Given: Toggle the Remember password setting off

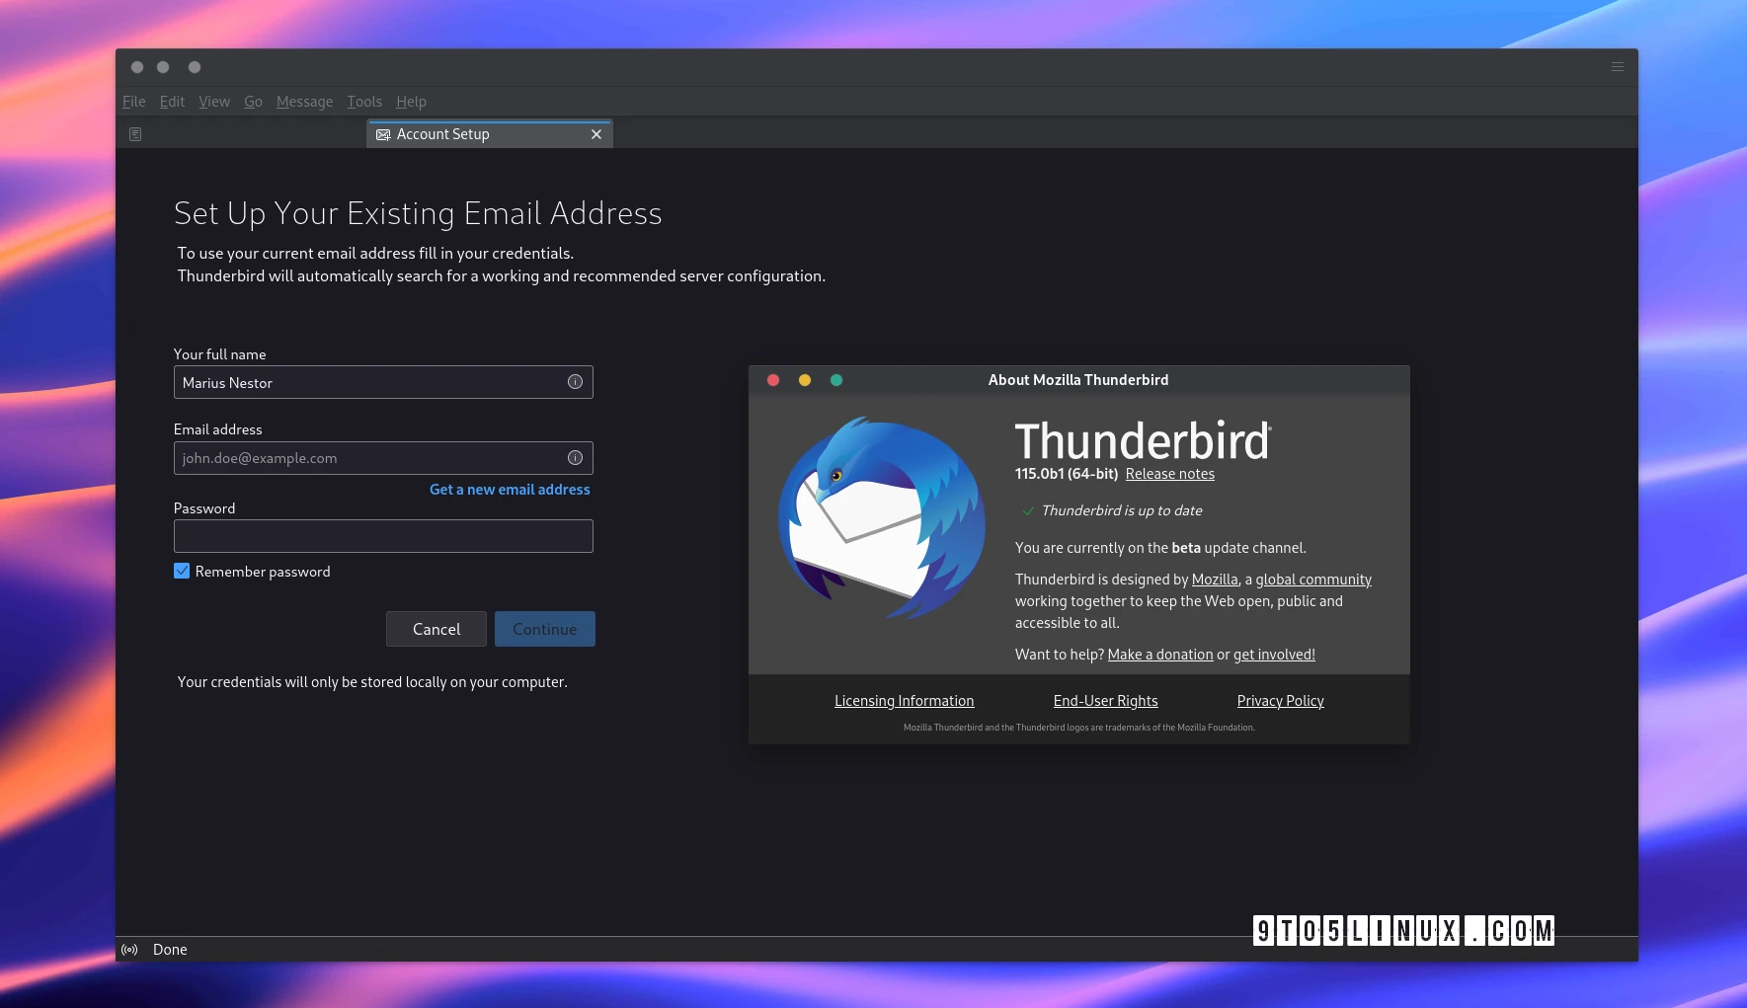Looking at the screenshot, I should [x=182, y=571].
